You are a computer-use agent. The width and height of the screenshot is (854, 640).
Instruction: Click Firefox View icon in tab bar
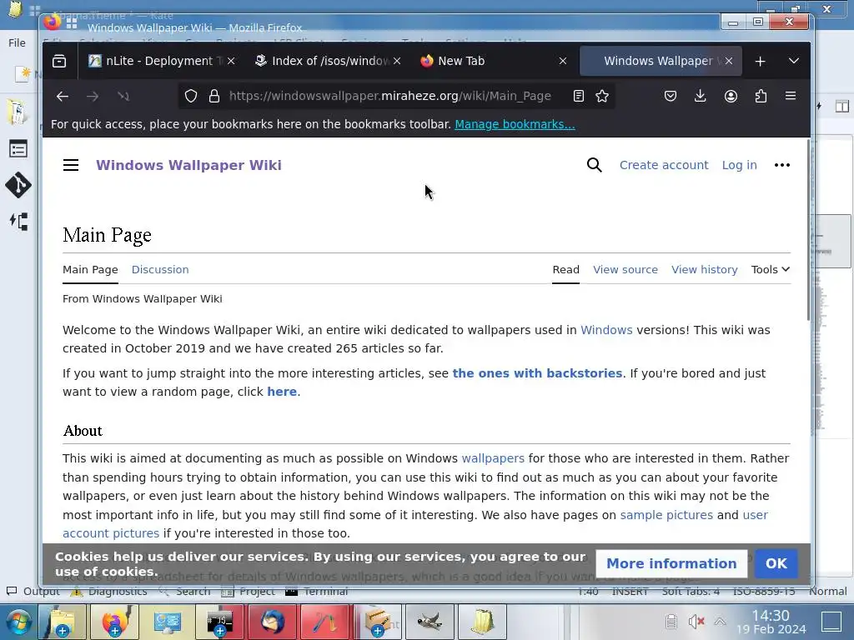(x=59, y=61)
